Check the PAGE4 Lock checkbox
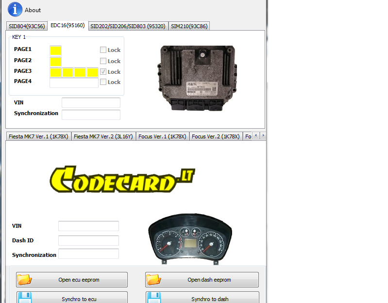The width and height of the screenshot is (388, 303). [103, 82]
